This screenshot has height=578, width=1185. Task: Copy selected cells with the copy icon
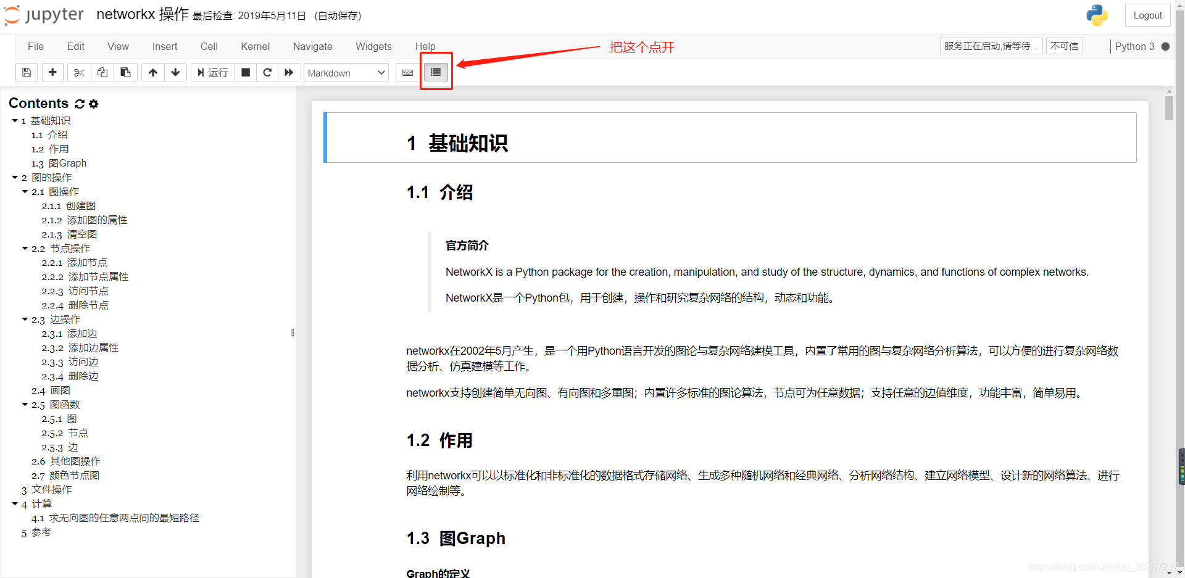point(102,73)
